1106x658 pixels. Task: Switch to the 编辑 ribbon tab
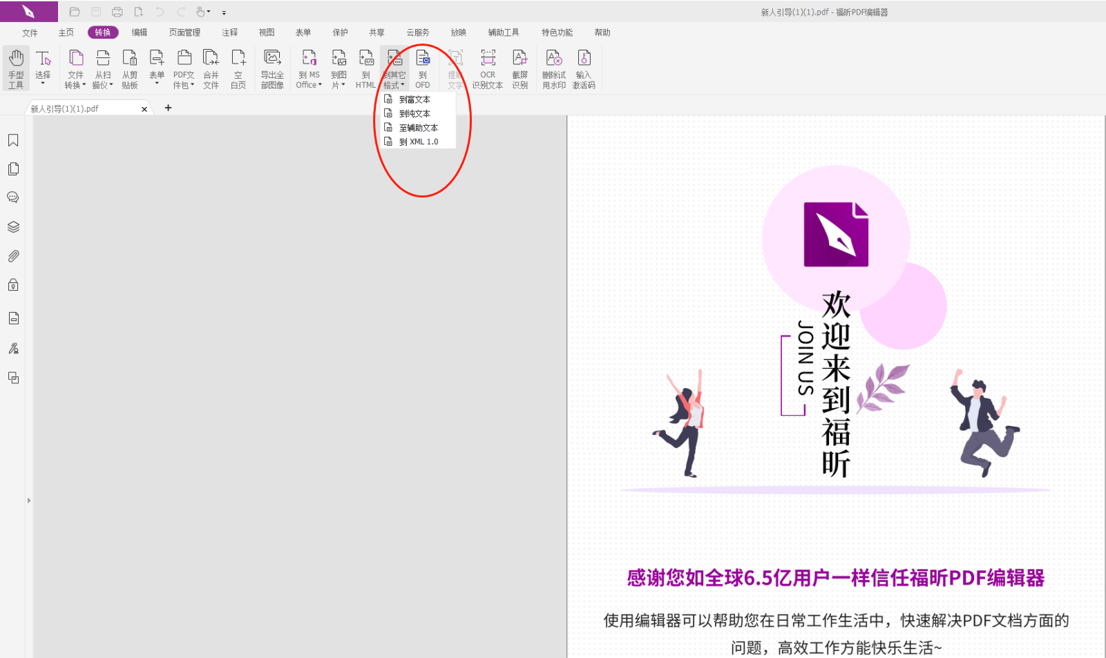(140, 32)
